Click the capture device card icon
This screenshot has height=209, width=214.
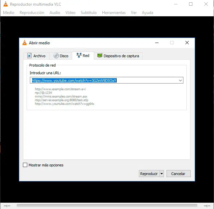(x=100, y=55)
